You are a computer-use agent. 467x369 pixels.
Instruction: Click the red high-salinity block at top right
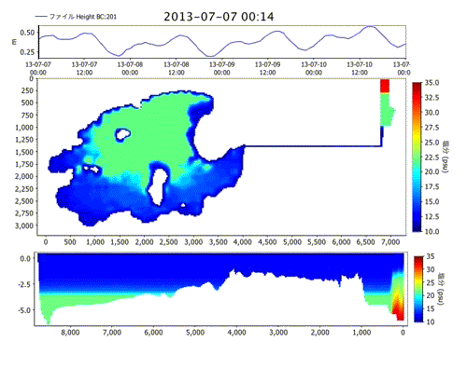click(385, 86)
